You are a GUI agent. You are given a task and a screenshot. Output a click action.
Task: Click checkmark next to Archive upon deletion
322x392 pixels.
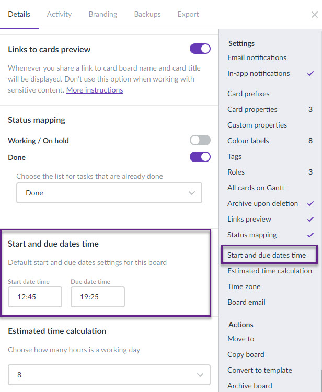coord(310,203)
